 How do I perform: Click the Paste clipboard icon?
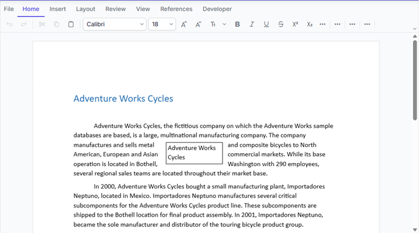[71, 24]
